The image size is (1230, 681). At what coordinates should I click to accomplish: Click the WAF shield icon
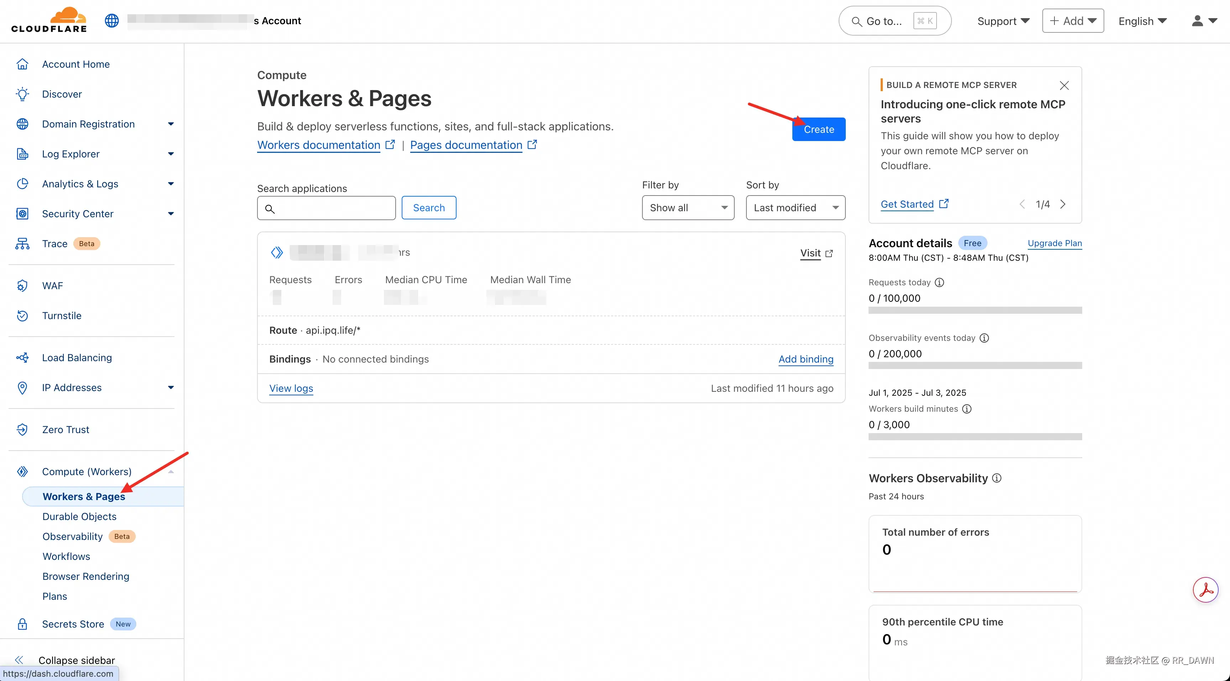[x=22, y=286]
